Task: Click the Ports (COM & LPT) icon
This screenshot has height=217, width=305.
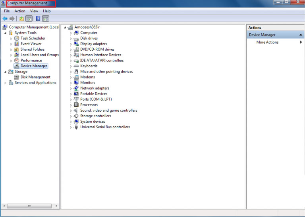Action: [x=76, y=99]
